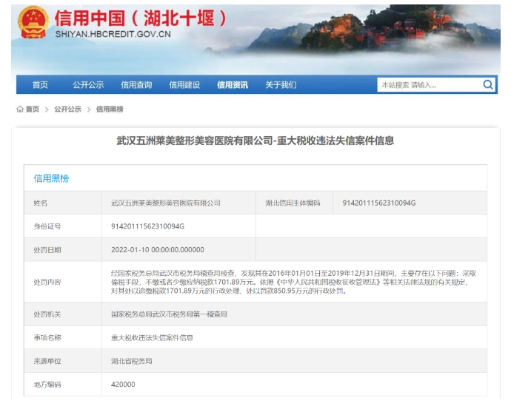Open the 信用查询 navigation item
Viewport: 511px width, 409px height.
(x=136, y=85)
